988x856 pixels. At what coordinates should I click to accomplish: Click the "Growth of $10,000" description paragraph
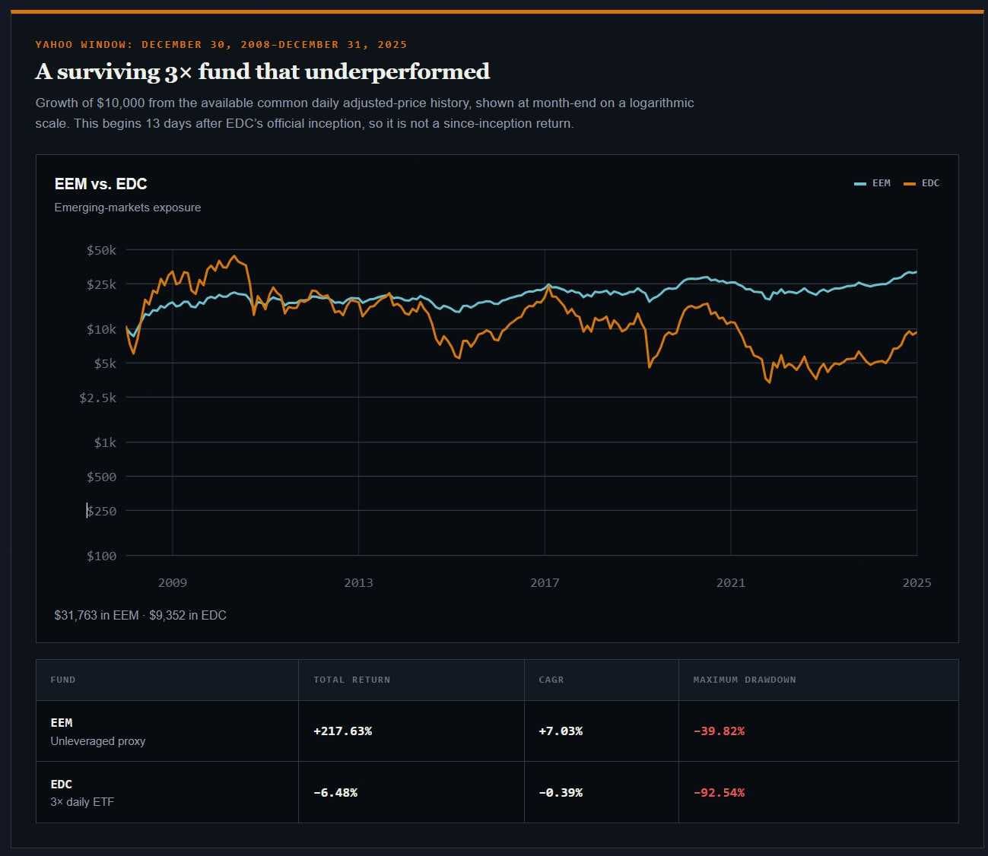[x=365, y=113]
